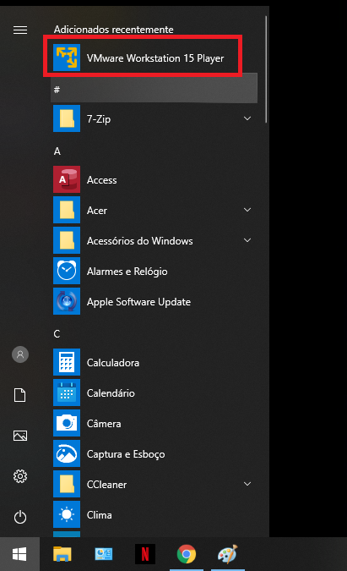Open Netflix from the taskbar

pyautogui.click(x=145, y=554)
